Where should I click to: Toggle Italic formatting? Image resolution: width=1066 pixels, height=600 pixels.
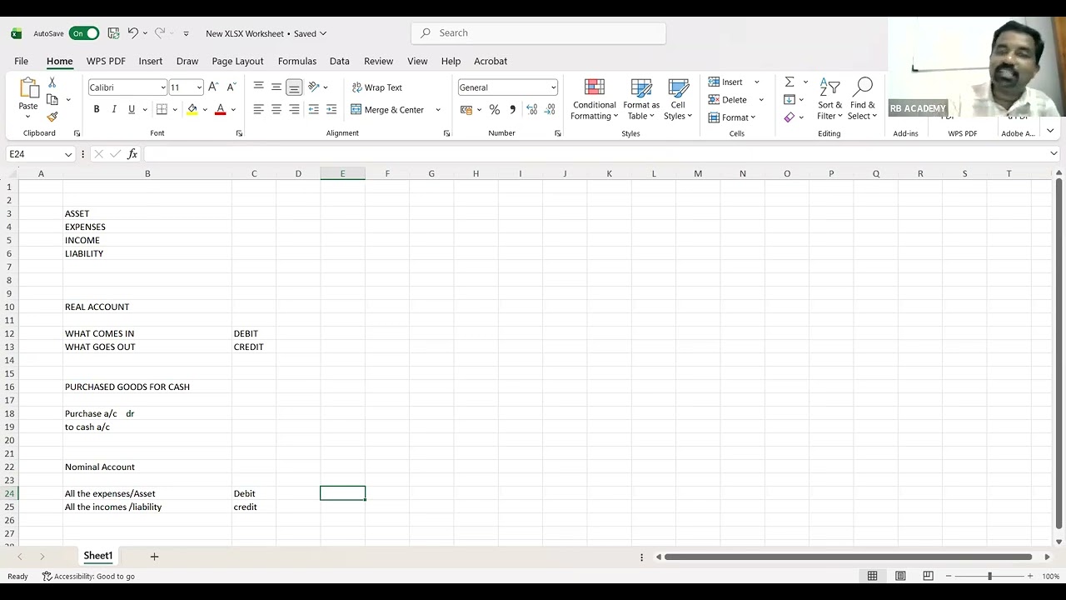[x=114, y=109]
